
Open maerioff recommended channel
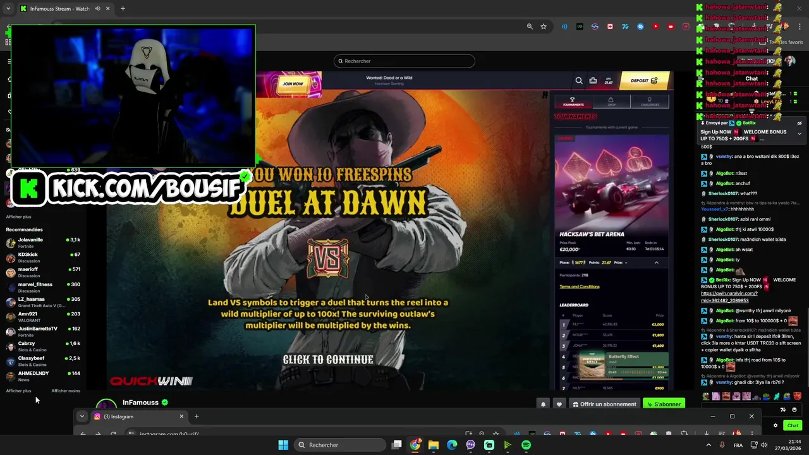(43, 272)
